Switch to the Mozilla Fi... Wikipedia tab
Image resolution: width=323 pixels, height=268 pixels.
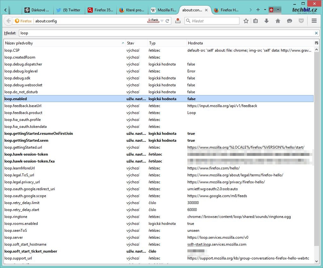click(163, 10)
